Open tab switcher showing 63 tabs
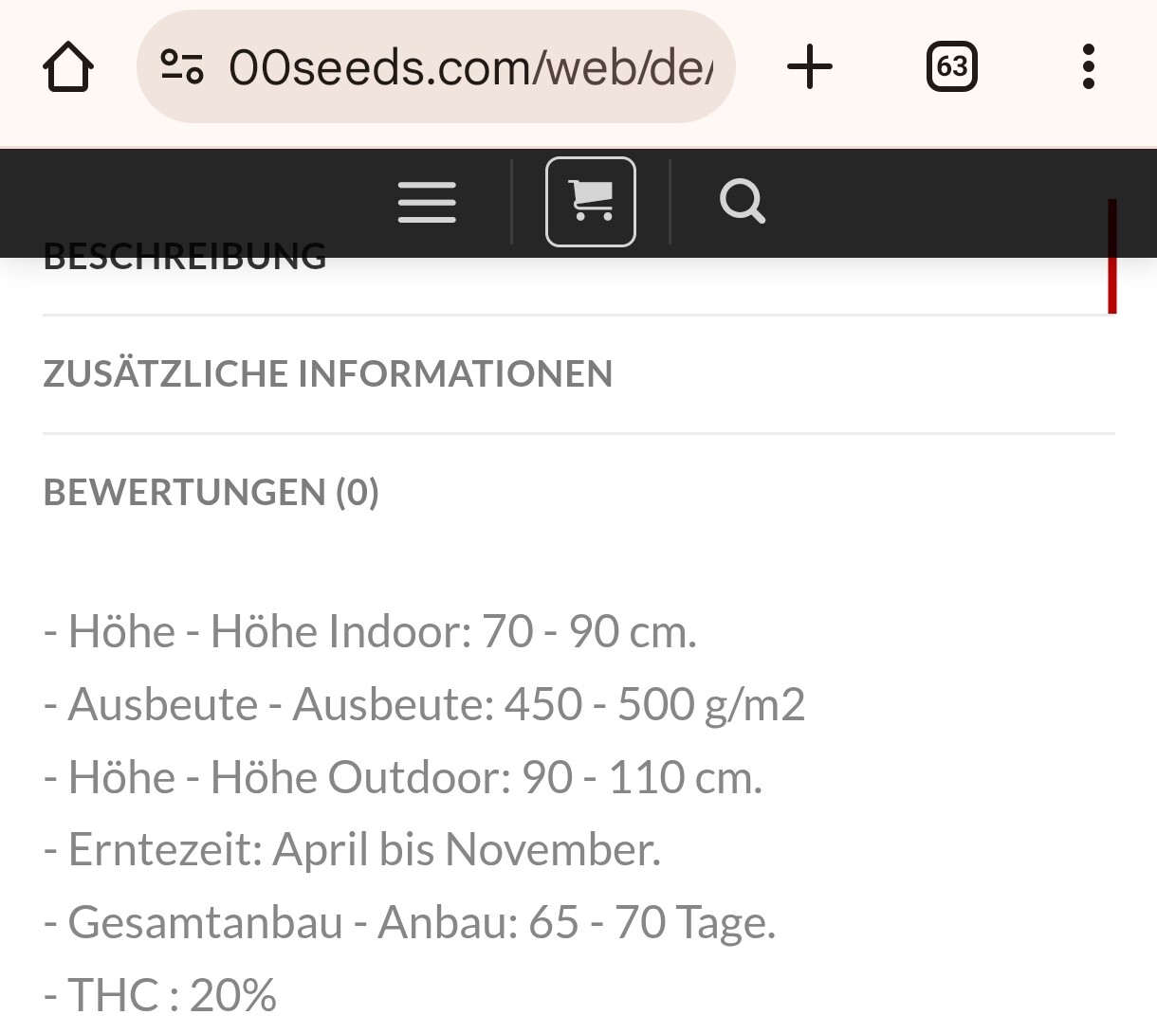The height and width of the screenshot is (1033, 1157). tap(951, 67)
